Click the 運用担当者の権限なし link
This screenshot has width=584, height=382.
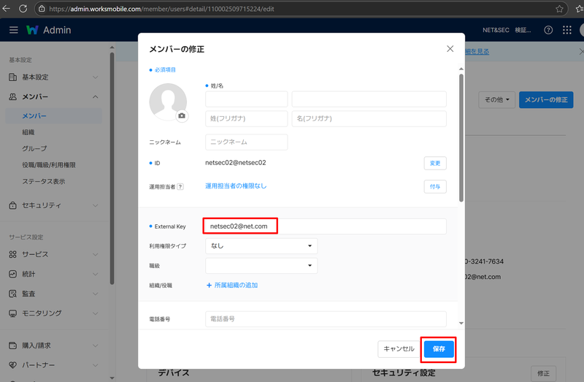[x=236, y=186]
